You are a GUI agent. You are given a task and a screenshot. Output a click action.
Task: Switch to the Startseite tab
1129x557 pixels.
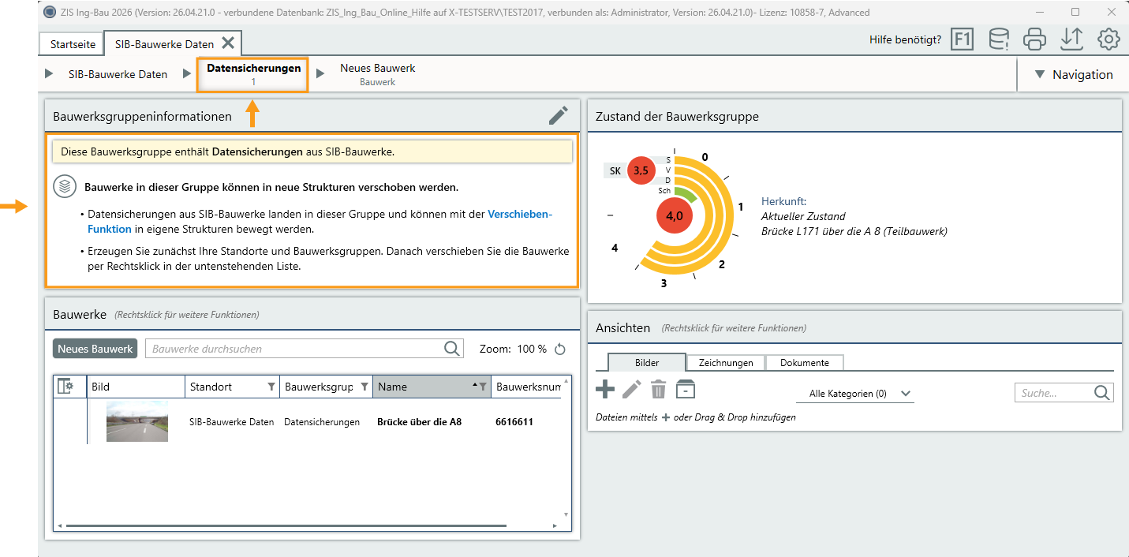(x=73, y=44)
